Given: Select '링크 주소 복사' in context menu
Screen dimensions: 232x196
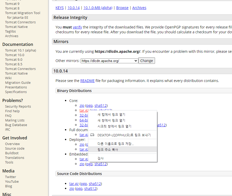Looking at the screenshot, I should 123,149.
